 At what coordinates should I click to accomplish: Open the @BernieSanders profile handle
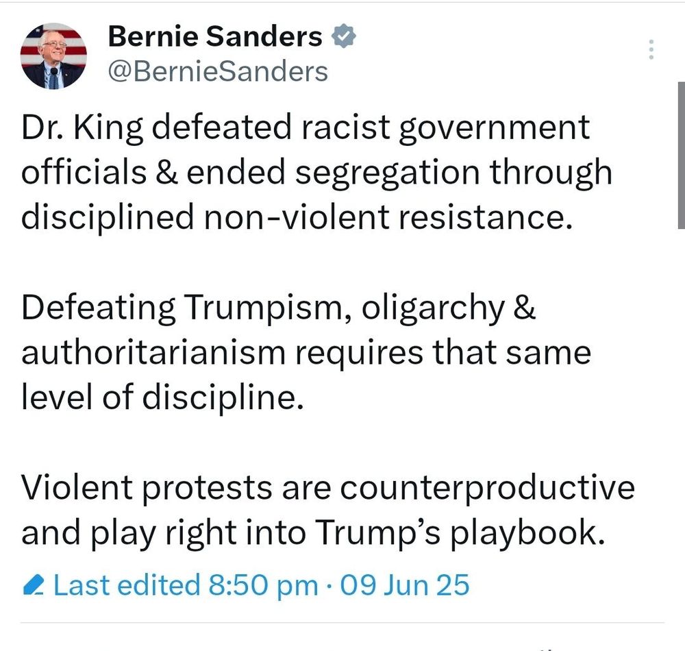pyautogui.click(x=217, y=70)
